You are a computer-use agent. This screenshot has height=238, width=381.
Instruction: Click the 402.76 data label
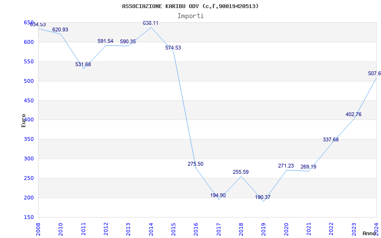point(353,114)
